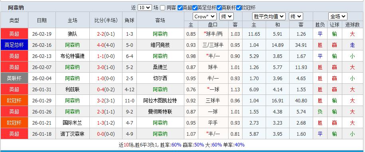Viewport: 365px width, 152px height.
Task: Open the 2-2(0-1) score for 狼队 match
Action: pyautogui.click(x=106, y=34)
